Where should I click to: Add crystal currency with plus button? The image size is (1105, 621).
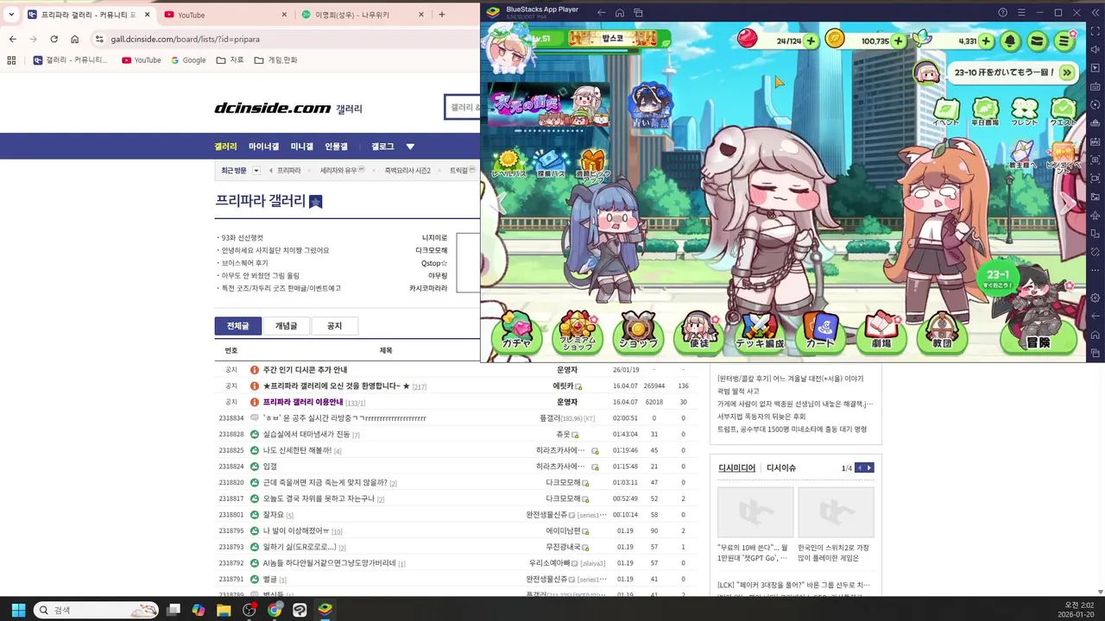click(985, 41)
